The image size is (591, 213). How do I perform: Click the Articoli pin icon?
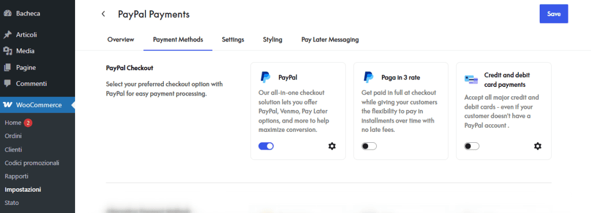pyautogui.click(x=7, y=35)
